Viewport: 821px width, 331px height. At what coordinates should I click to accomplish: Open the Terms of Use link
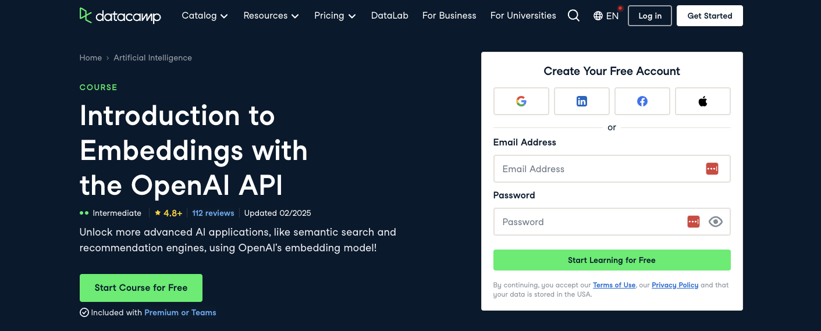[614, 285]
